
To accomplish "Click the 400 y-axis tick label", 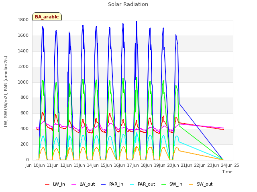I will pos(24,129).
